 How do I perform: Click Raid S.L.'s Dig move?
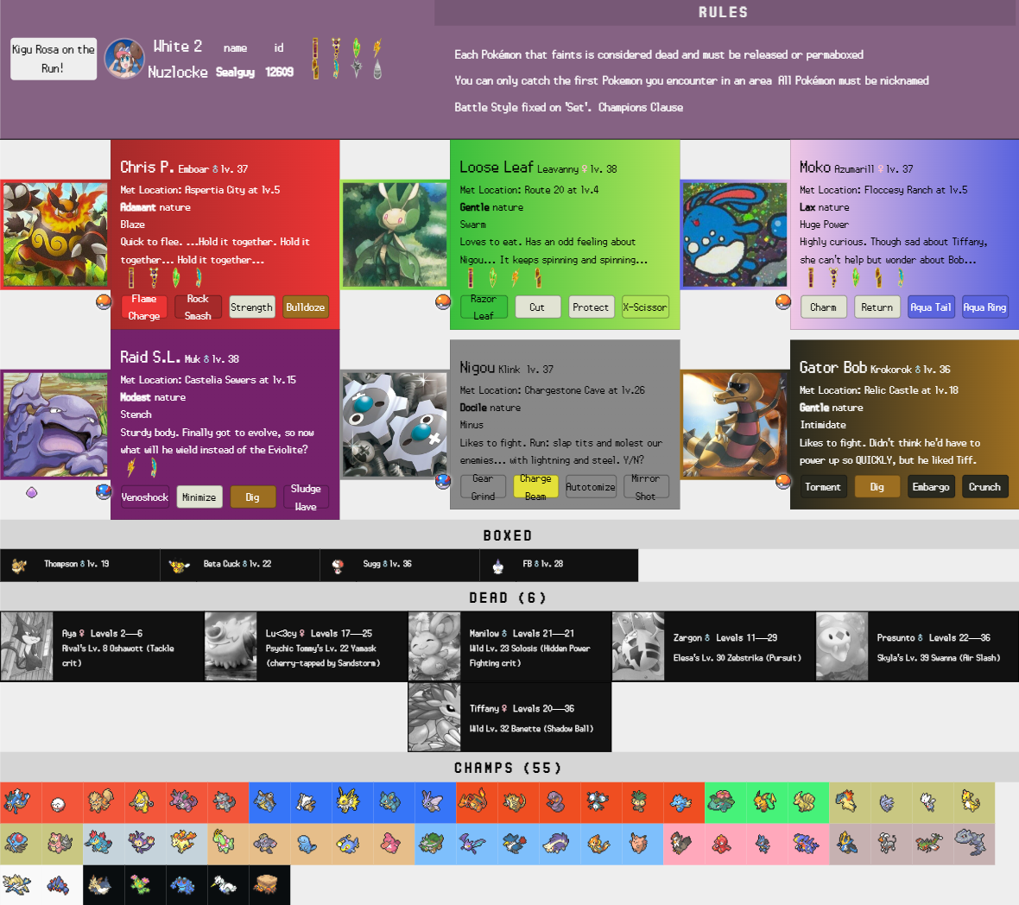252,497
